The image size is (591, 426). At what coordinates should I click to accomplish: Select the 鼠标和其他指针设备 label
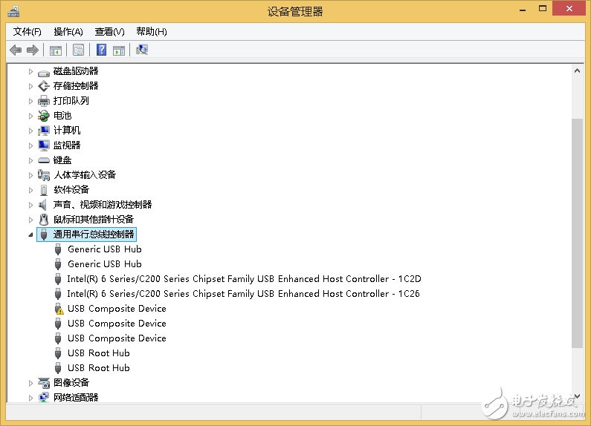pos(94,220)
